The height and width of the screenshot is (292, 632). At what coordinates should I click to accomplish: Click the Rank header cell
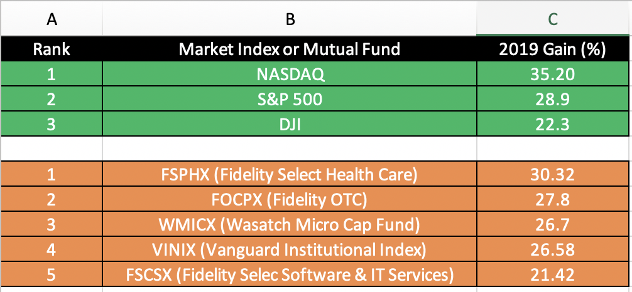coord(52,49)
